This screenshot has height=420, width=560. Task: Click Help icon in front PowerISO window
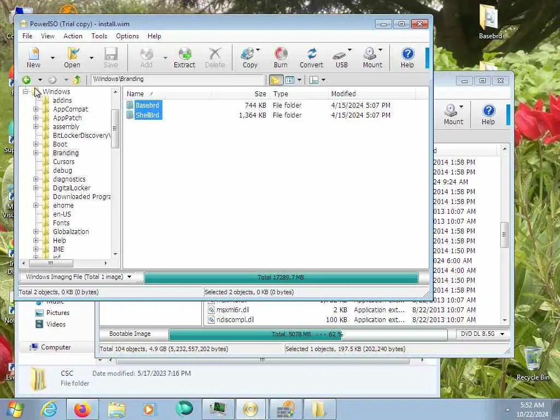click(x=407, y=57)
